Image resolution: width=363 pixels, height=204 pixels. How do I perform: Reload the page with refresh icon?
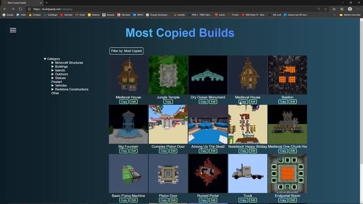[x=20, y=9]
